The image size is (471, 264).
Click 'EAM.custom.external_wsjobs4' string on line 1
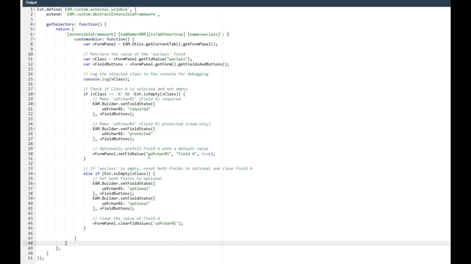[x=96, y=9]
